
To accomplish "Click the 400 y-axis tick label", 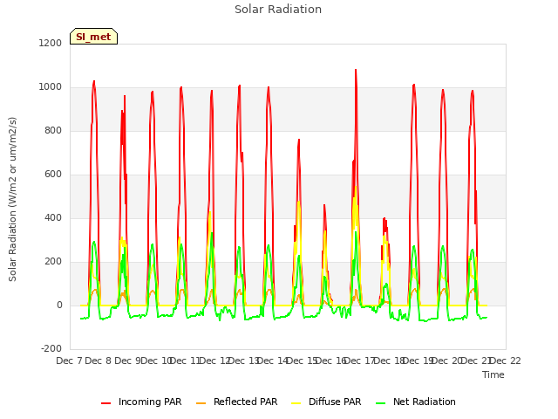I will tap(53, 217).
